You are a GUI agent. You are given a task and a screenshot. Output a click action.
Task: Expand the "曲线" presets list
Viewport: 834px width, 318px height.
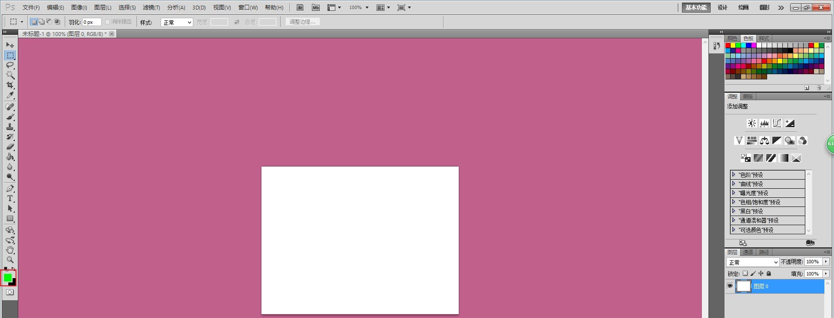tap(734, 184)
